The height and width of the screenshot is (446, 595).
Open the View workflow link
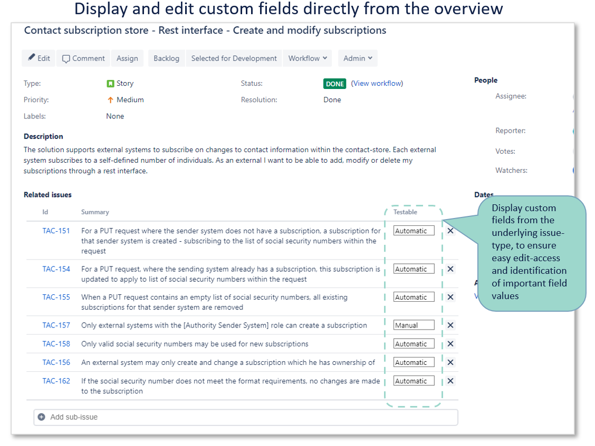pos(377,83)
